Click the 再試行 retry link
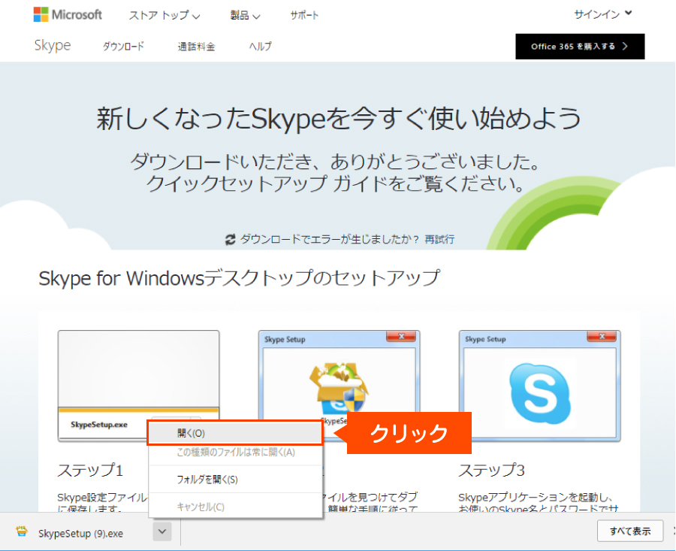676x551 pixels. click(x=439, y=238)
